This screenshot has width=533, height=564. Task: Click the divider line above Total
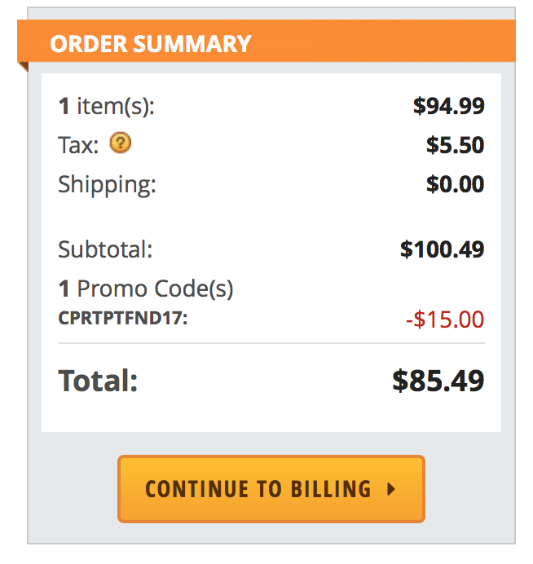pos(271,343)
